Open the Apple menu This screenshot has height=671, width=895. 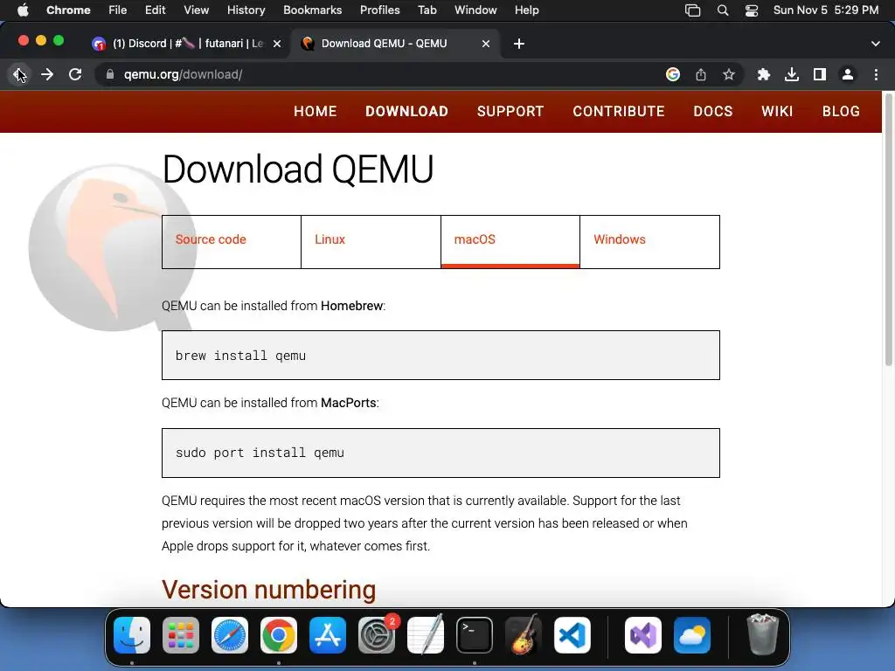click(23, 10)
